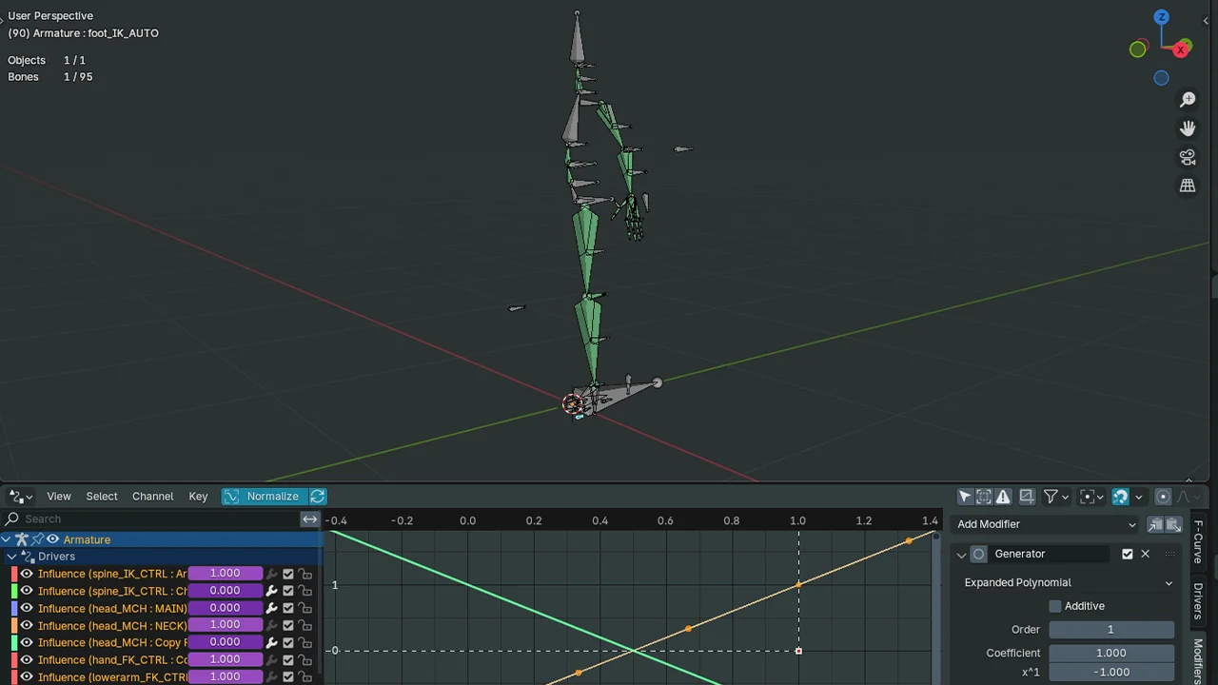The width and height of the screenshot is (1218, 685).
Task: Uncheck the Generator modifier enable checkbox
Action: point(1128,554)
